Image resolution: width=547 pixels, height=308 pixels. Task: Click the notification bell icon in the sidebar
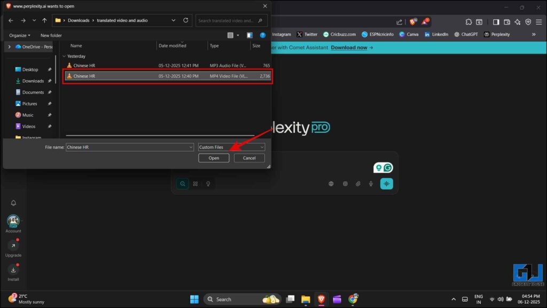13,203
